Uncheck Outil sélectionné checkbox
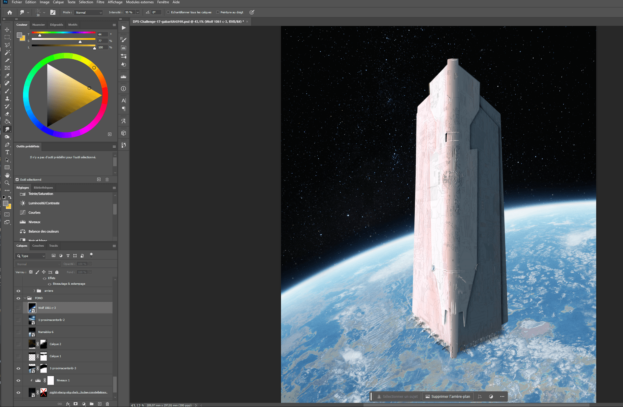This screenshot has width=623, height=407. tap(17, 179)
